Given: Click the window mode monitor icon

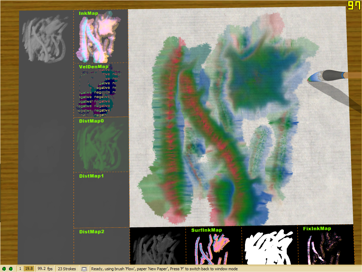Looking at the screenshot, I should click(84, 269).
